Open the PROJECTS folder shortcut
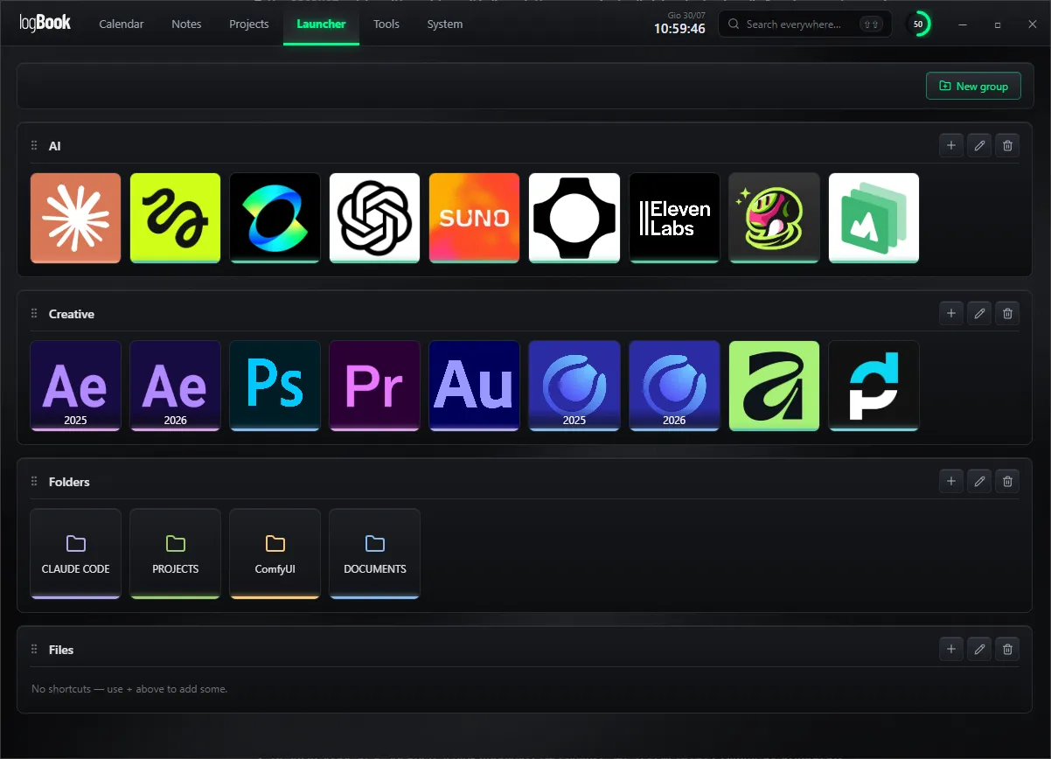This screenshot has height=759, width=1051. click(x=176, y=554)
